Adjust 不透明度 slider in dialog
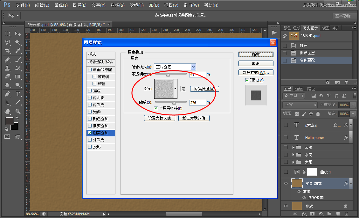Screen dimensions: 359x218 (x=168, y=75)
